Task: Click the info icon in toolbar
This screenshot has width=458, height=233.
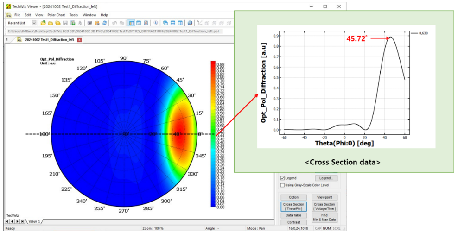Action: click(156, 23)
